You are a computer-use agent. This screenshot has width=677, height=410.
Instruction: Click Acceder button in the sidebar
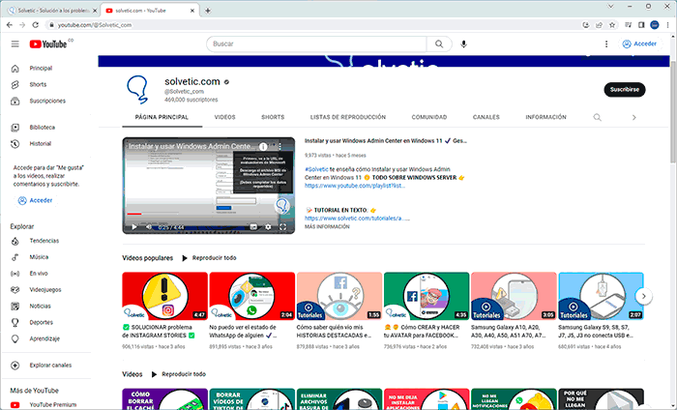[x=35, y=201]
